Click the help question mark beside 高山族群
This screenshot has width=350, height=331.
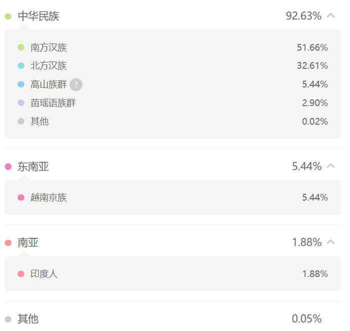tap(76, 85)
